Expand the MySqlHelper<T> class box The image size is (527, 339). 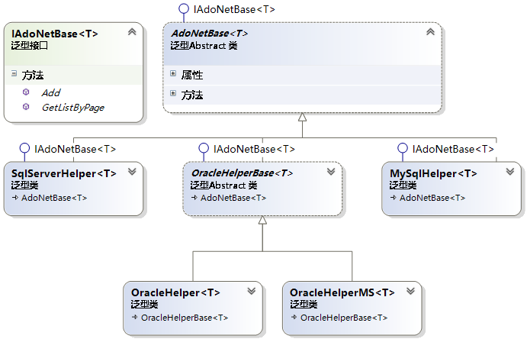click(x=510, y=172)
